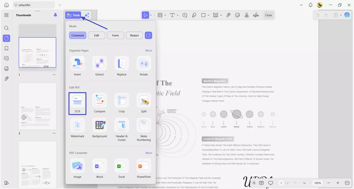Image resolution: width=354 pixels, height=189 pixels.
Task: Add a Watermark
Action: (77, 128)
